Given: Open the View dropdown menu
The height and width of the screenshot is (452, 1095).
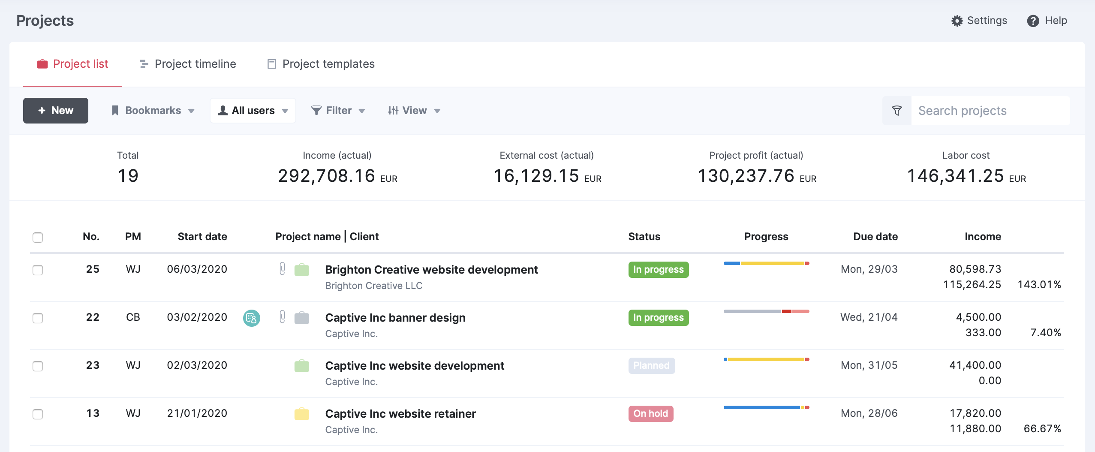Looking at the screenshot, I should pyautogui.click(x=414, y=111).
